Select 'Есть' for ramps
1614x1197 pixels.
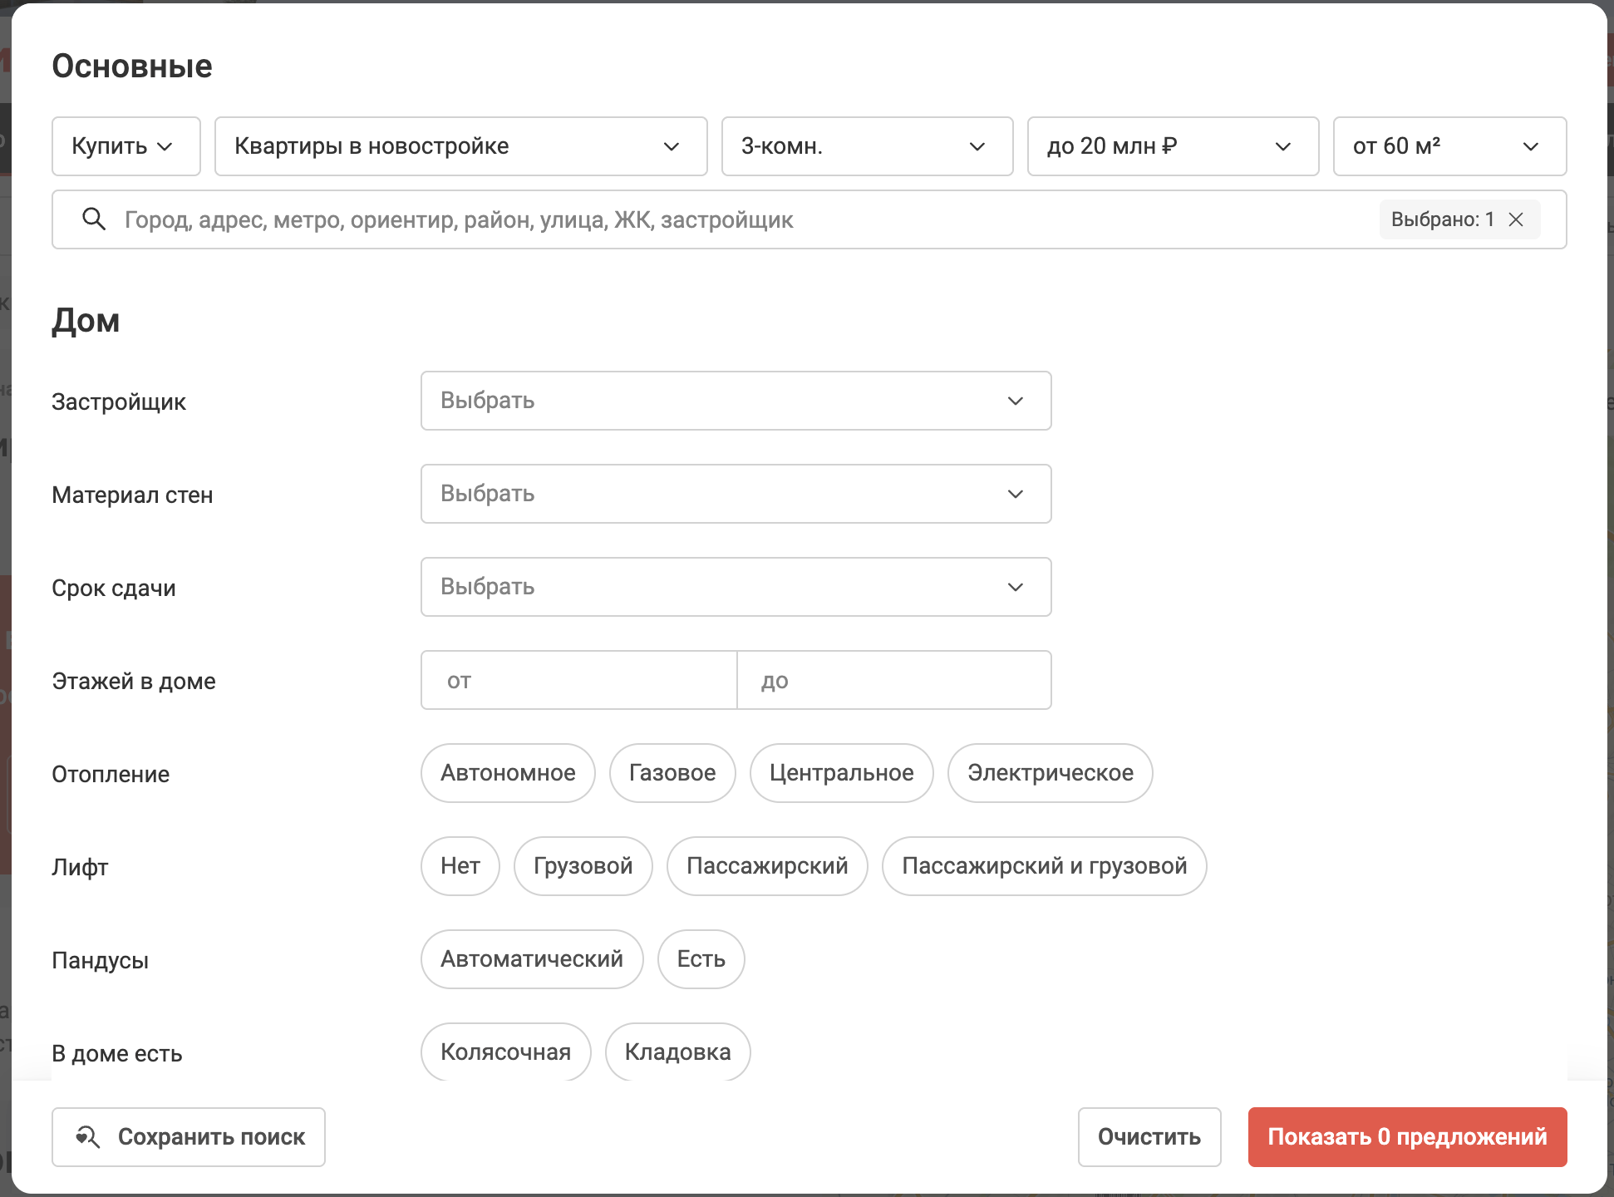coord(701,959)
